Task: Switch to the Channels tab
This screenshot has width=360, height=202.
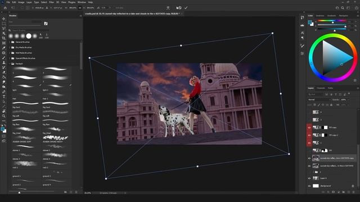Action: pyautogui.click(x=321, y=88)
